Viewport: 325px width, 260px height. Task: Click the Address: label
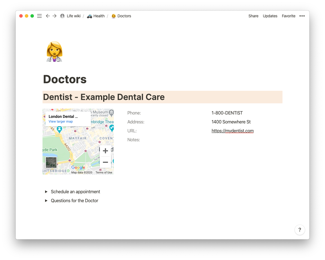[136, 122]
